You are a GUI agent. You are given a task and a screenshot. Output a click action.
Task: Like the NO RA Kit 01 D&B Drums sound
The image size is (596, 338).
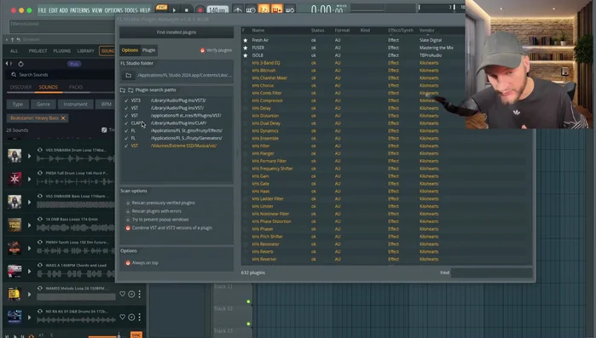coord(123,317)
